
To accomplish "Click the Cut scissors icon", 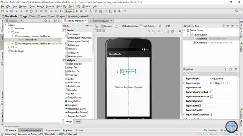I will point(27,11).
